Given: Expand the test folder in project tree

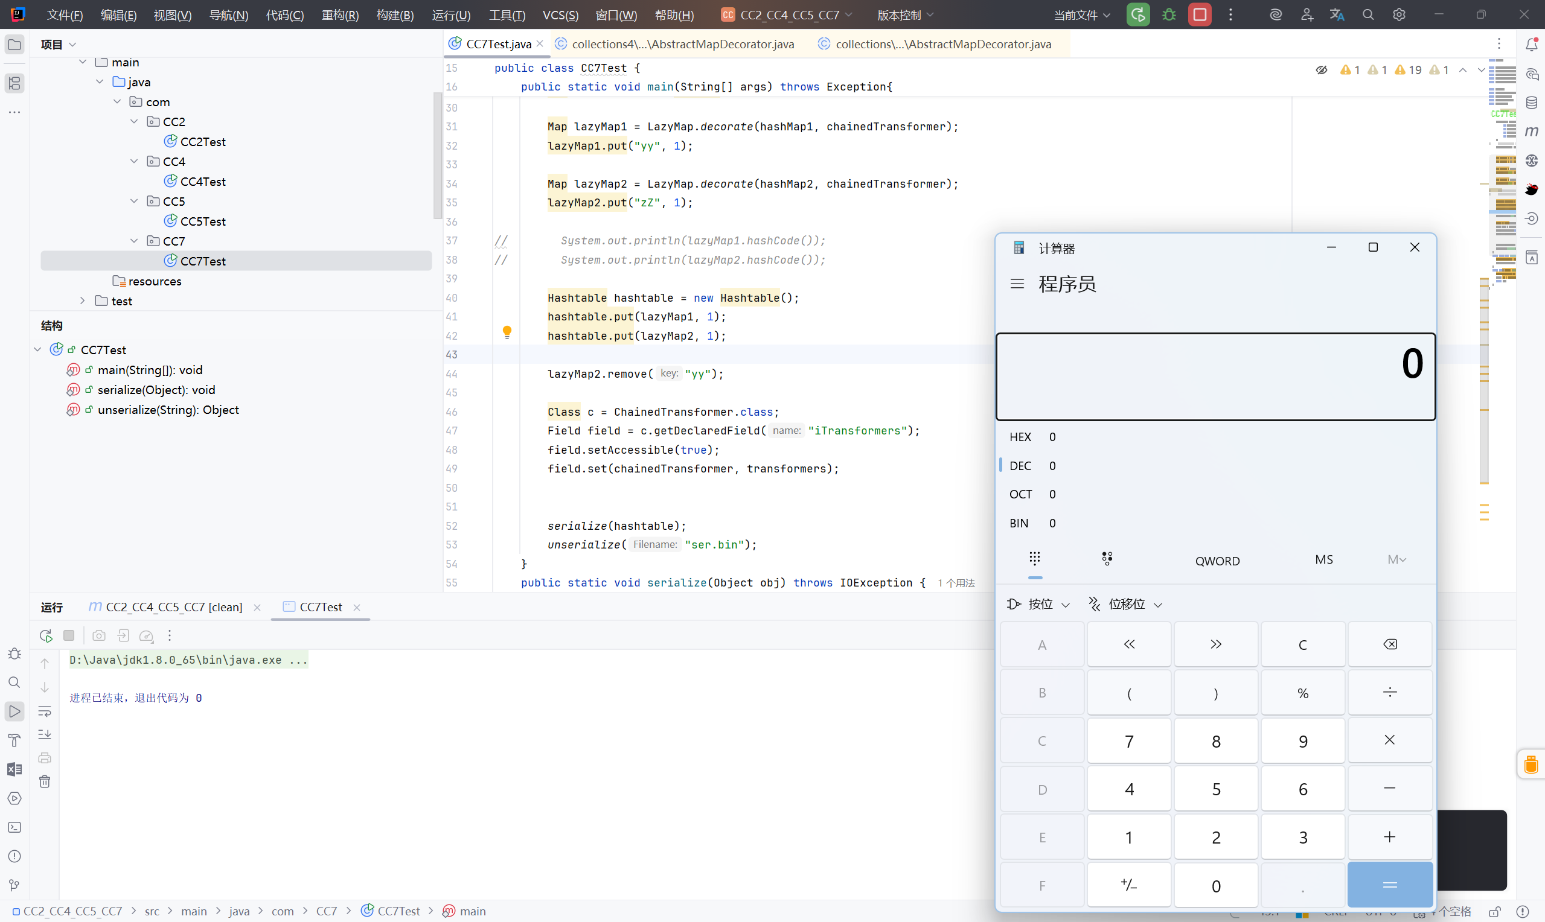Looking at the screenshot, I should click(83, 300).
